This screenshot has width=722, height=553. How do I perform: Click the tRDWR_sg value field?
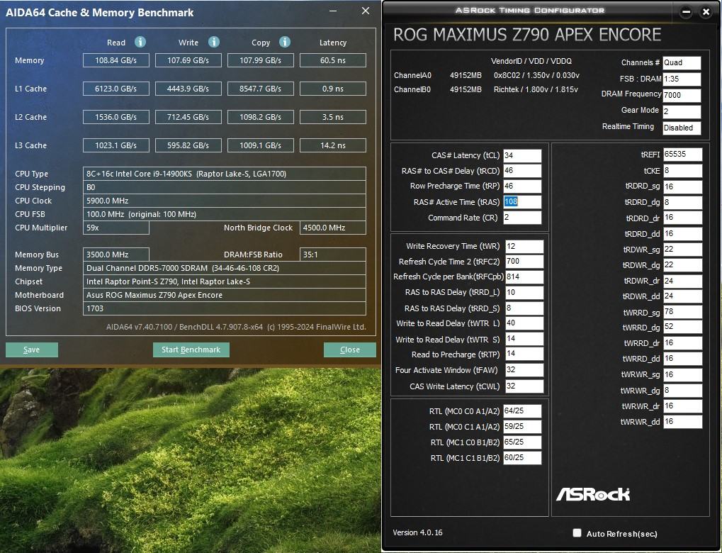pyautogui.click(x=682, y=250)
